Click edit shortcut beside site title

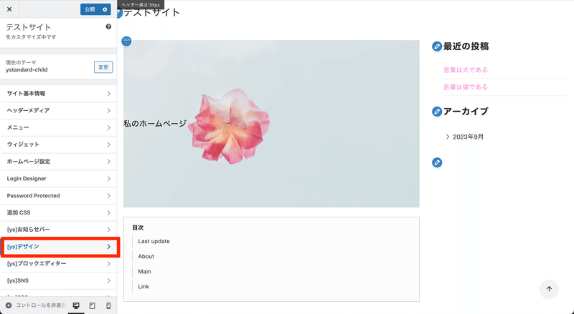pos(119,13)
